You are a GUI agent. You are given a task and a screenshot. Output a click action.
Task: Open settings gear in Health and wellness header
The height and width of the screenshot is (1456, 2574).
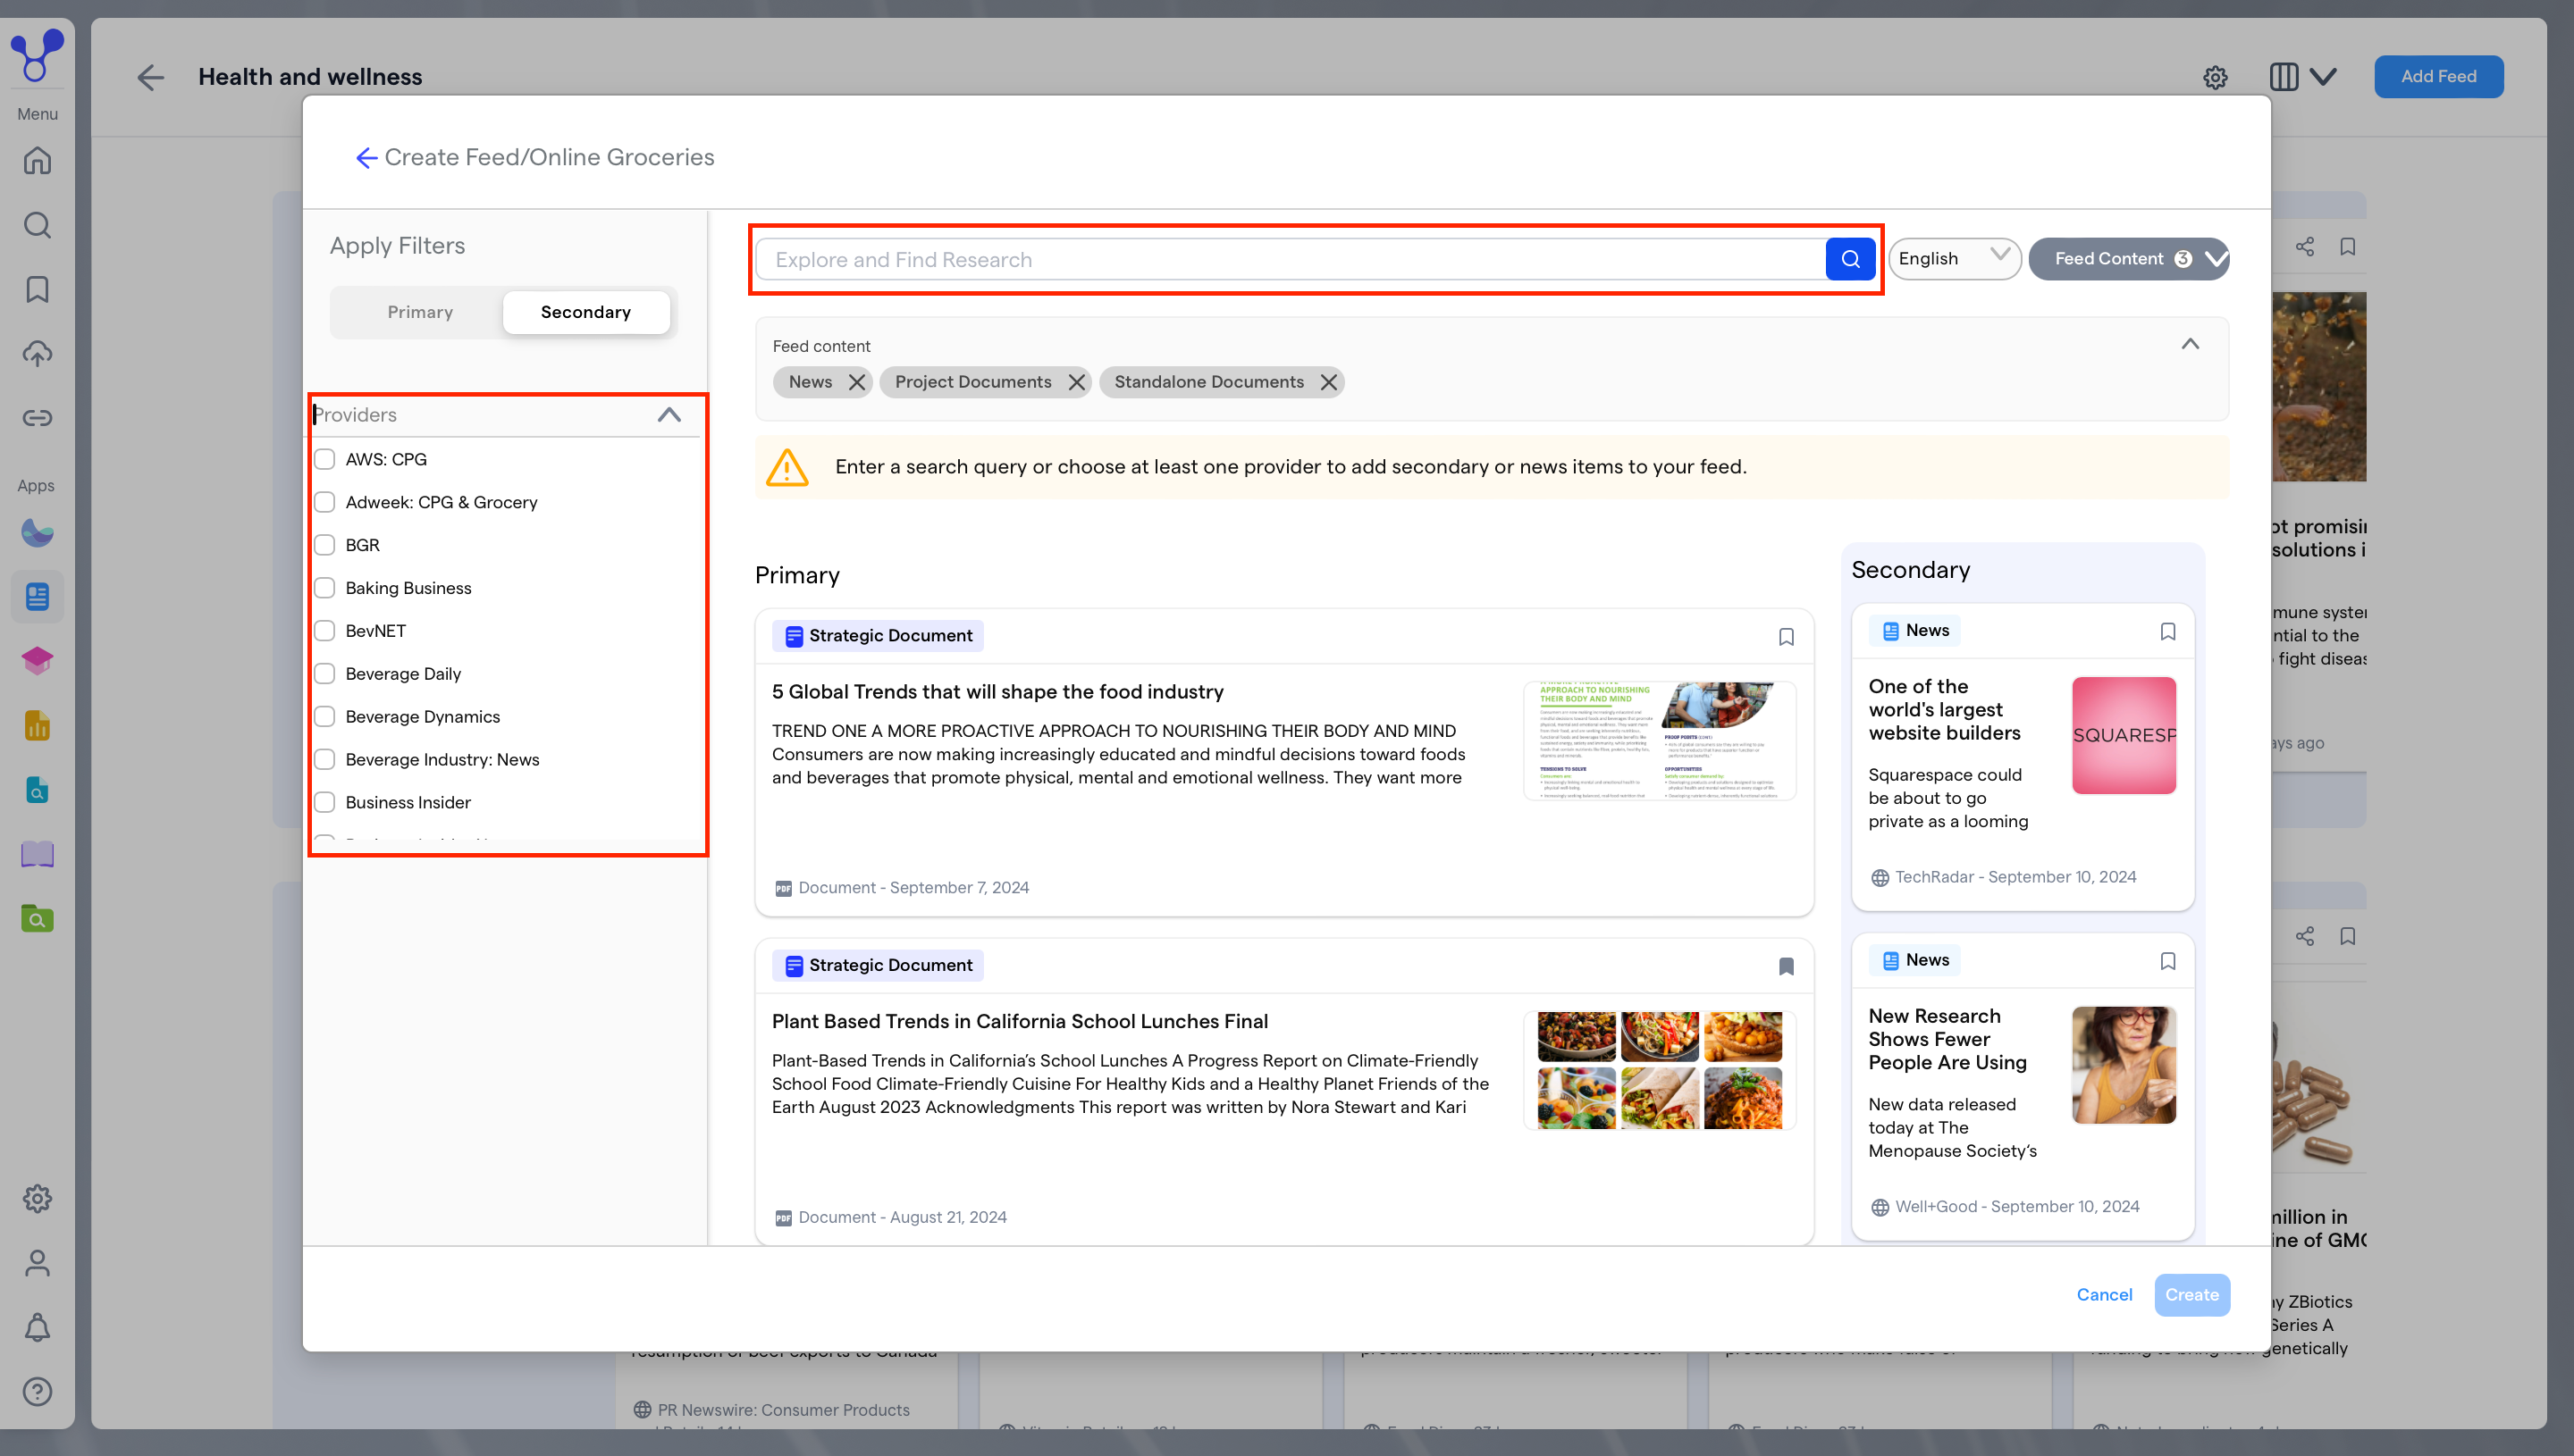coord(2215,77)
